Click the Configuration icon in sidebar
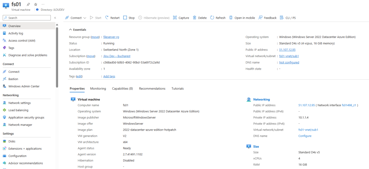This screenshot has height=169, width=369. click(4, 156)
